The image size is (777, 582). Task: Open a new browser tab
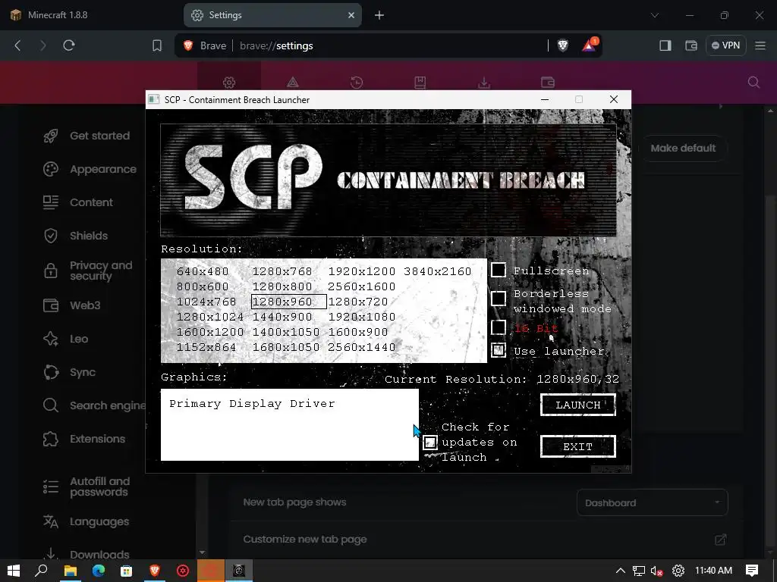click(x=379, y=15)
